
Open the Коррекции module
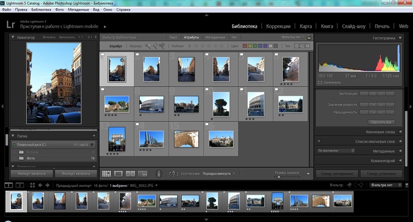click(278, 26)
